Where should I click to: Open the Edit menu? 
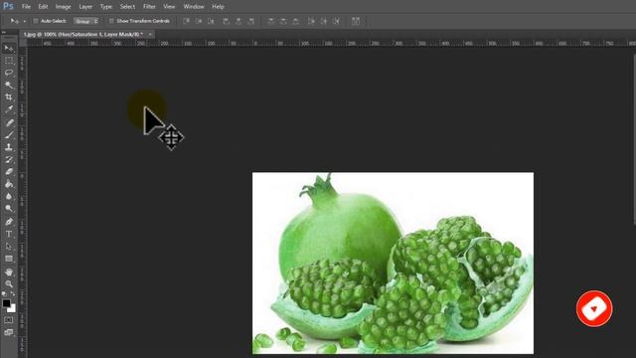[43, 7]
